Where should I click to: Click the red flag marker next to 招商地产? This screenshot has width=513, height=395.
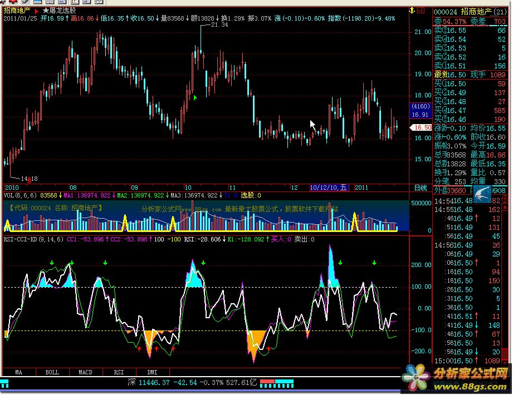coord(36,12)
